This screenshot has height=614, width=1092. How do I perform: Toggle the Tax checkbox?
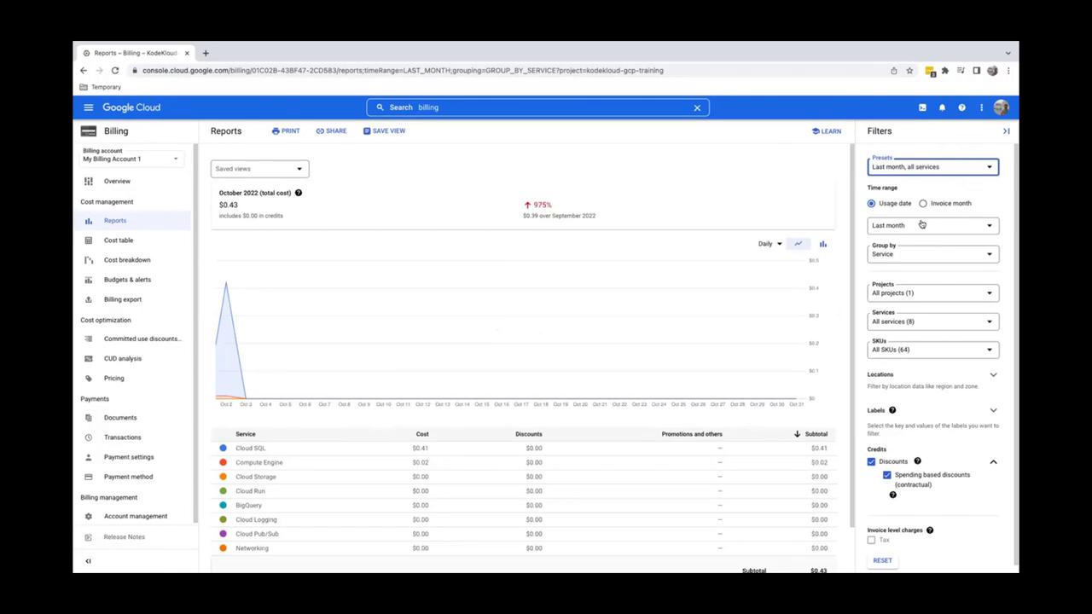point(871,541)
